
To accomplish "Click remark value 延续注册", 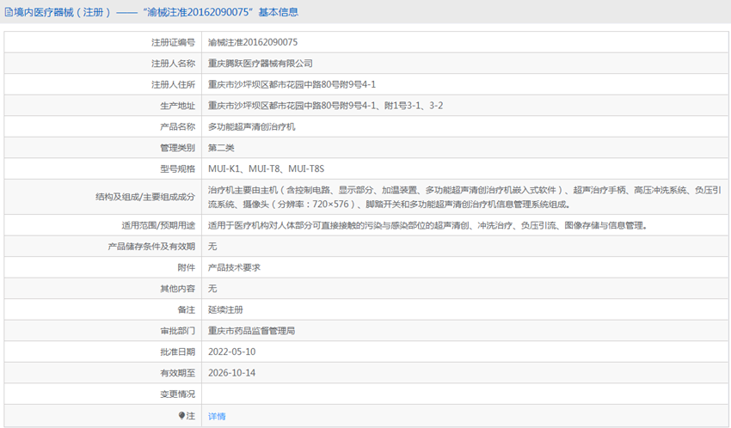I will [x=225, y=309].
